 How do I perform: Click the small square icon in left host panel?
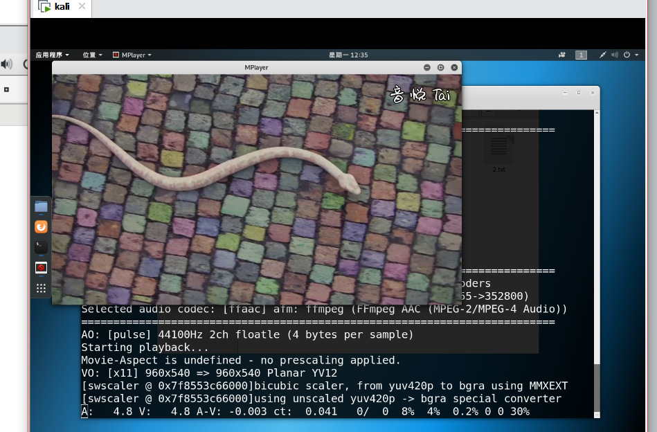pos(6,90)
